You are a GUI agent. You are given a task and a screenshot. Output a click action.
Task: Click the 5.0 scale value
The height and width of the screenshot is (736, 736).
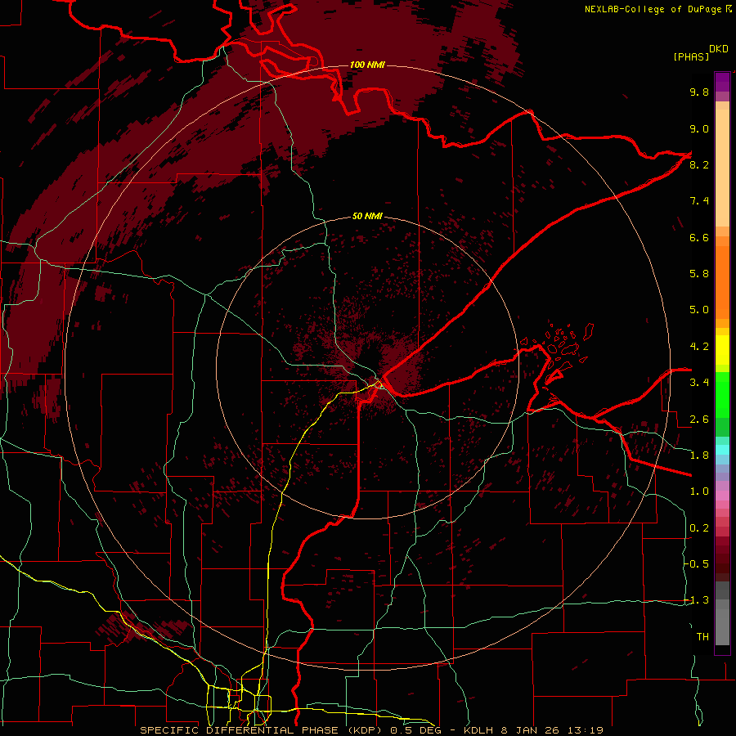pos(699,310)
